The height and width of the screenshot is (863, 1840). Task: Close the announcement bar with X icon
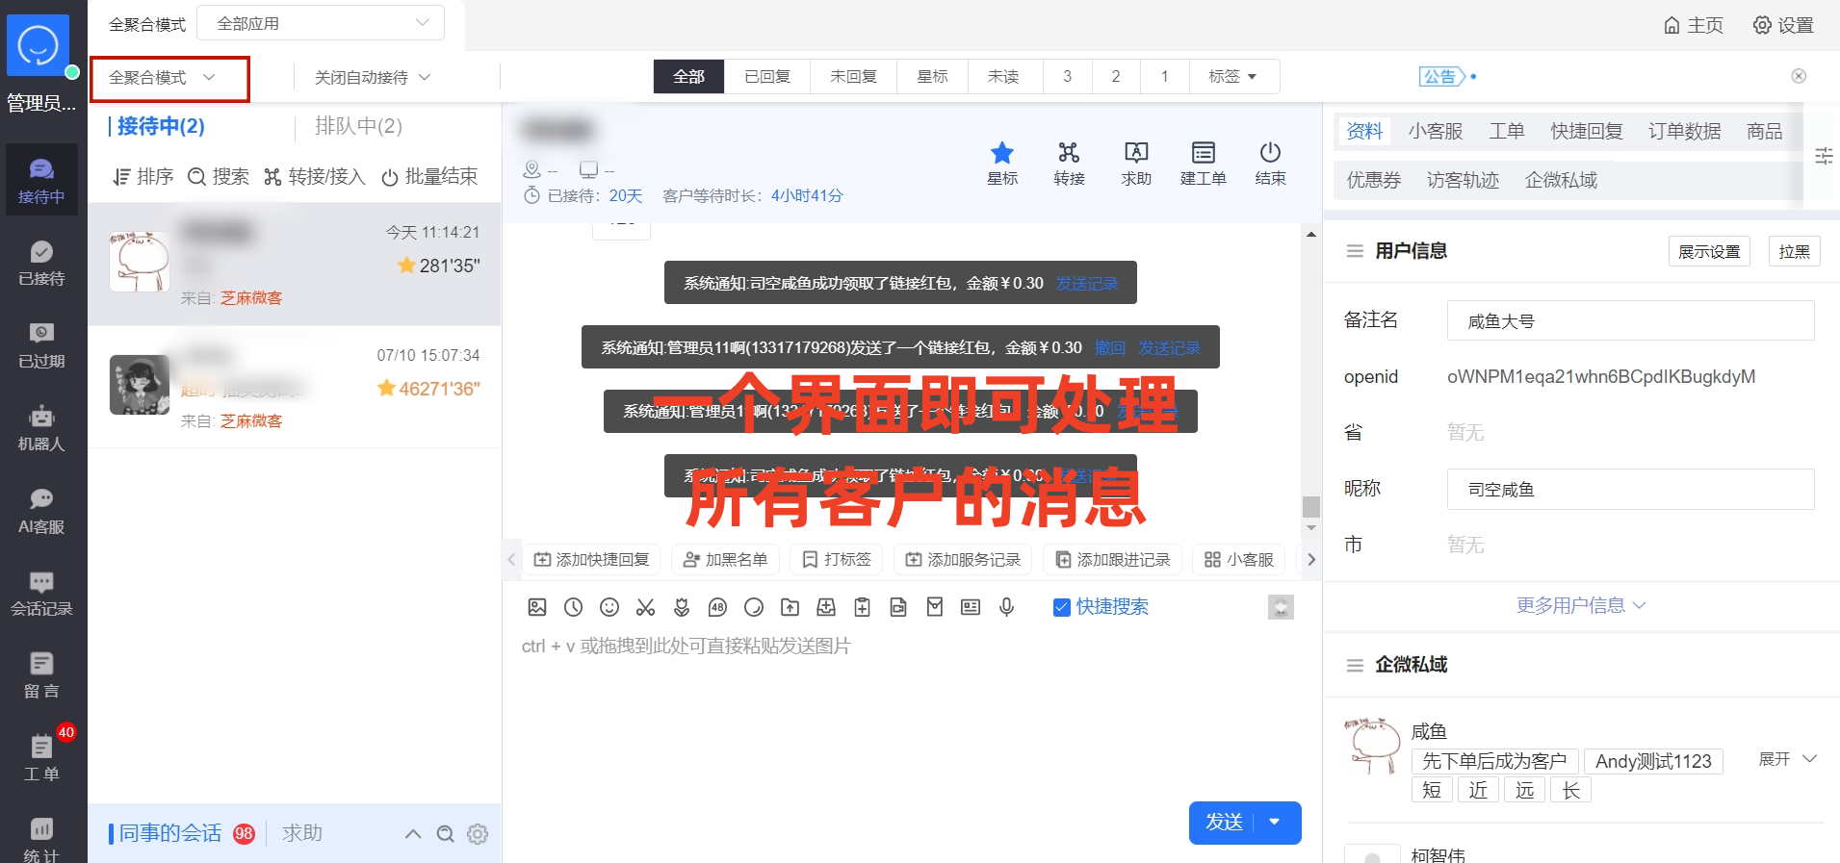point(1799,76)
